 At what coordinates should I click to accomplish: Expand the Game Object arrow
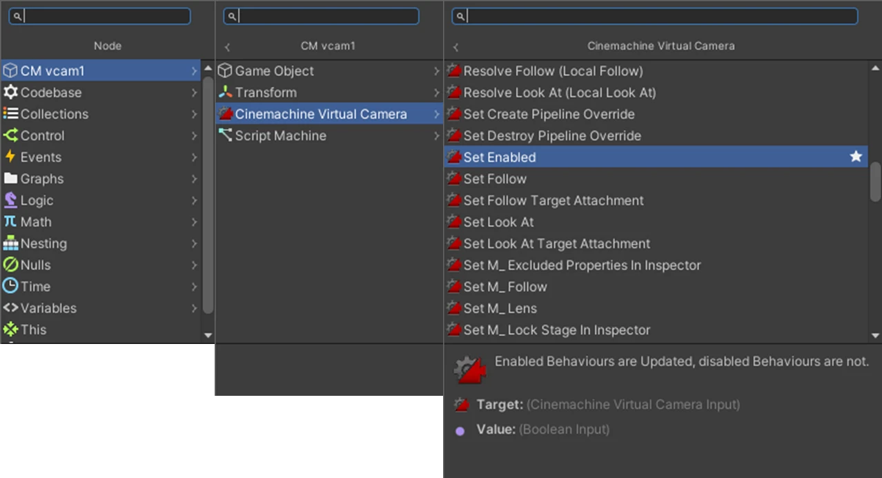436,70
